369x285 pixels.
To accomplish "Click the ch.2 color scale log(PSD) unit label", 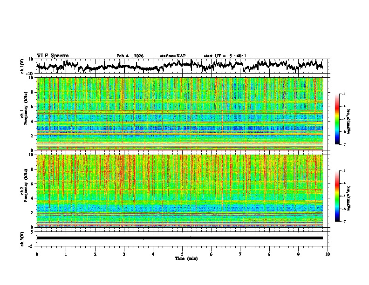I will coord(349,198).
